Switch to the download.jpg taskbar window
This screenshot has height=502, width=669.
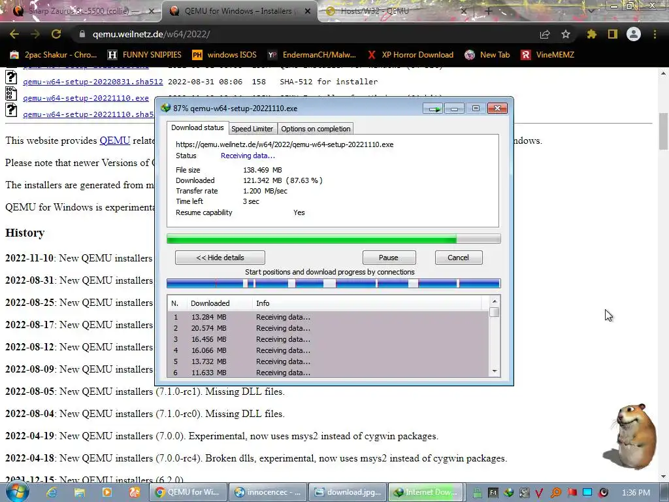pos(348,492)
